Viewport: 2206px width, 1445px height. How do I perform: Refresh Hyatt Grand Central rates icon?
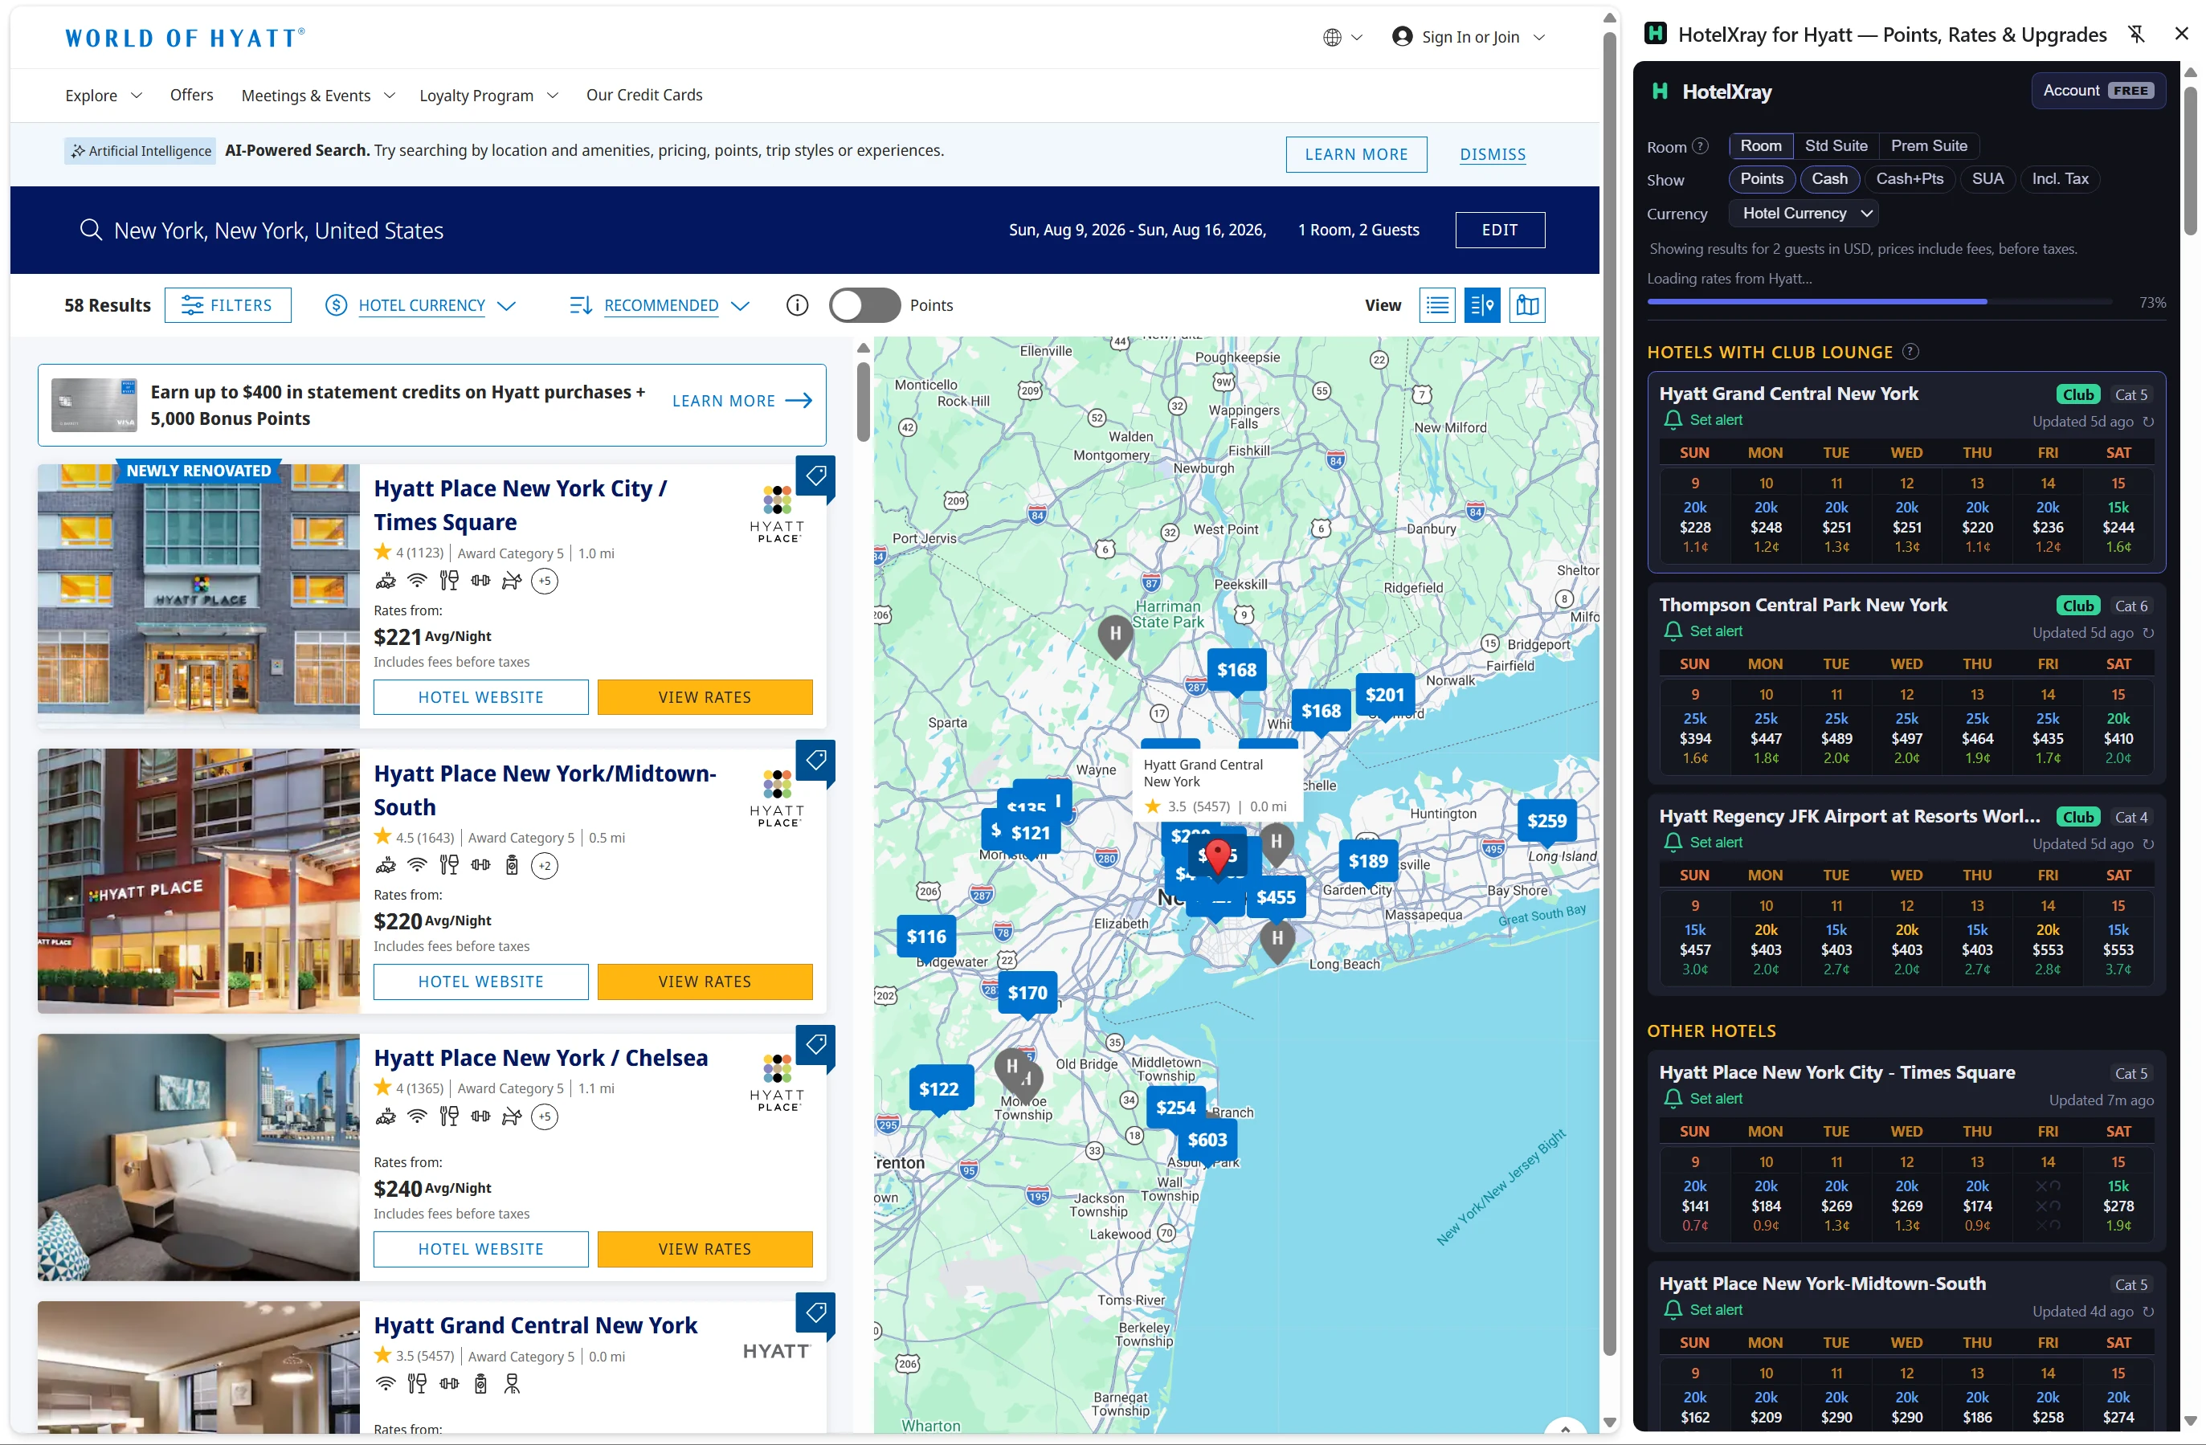tap(2148, 422)
